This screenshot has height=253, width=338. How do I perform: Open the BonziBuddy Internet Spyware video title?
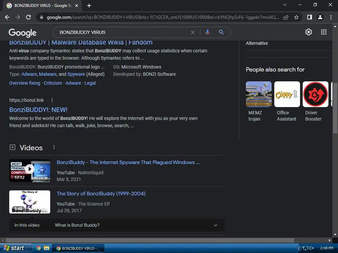[x=128, y=162]
